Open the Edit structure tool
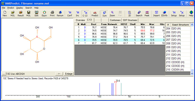Image resolution: width=195 pixels, height=101 pixels. tap(36, 14)
